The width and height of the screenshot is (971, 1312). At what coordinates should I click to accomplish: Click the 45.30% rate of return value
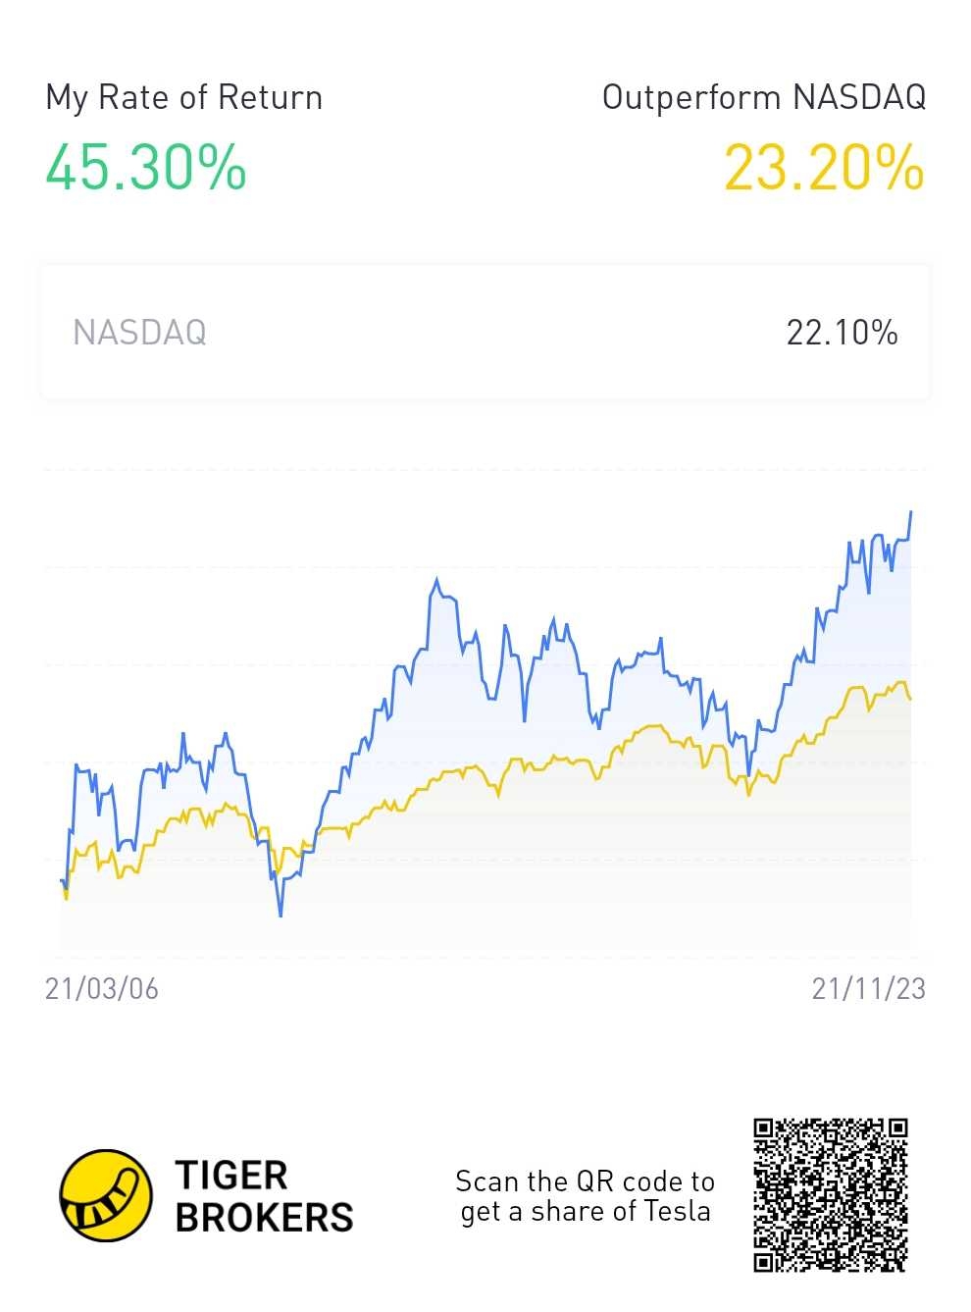click(146, 167)
